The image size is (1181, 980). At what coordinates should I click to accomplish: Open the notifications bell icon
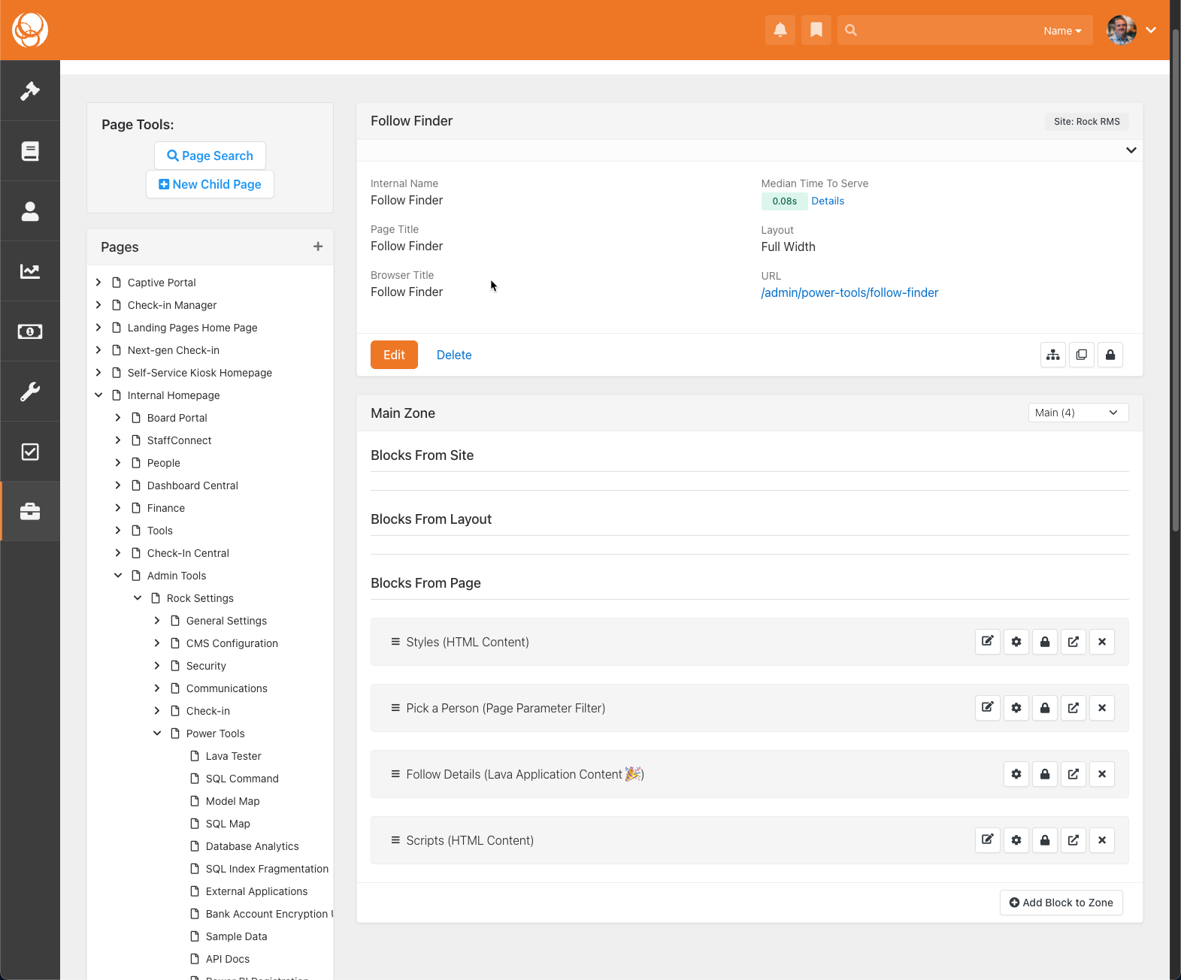(x=780, y=30)
